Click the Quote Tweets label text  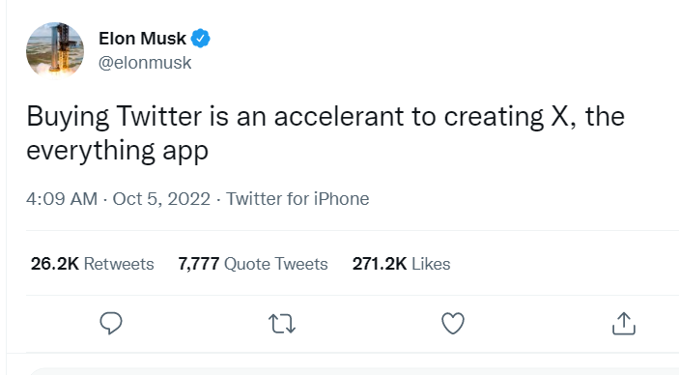(x=276, y=264)
